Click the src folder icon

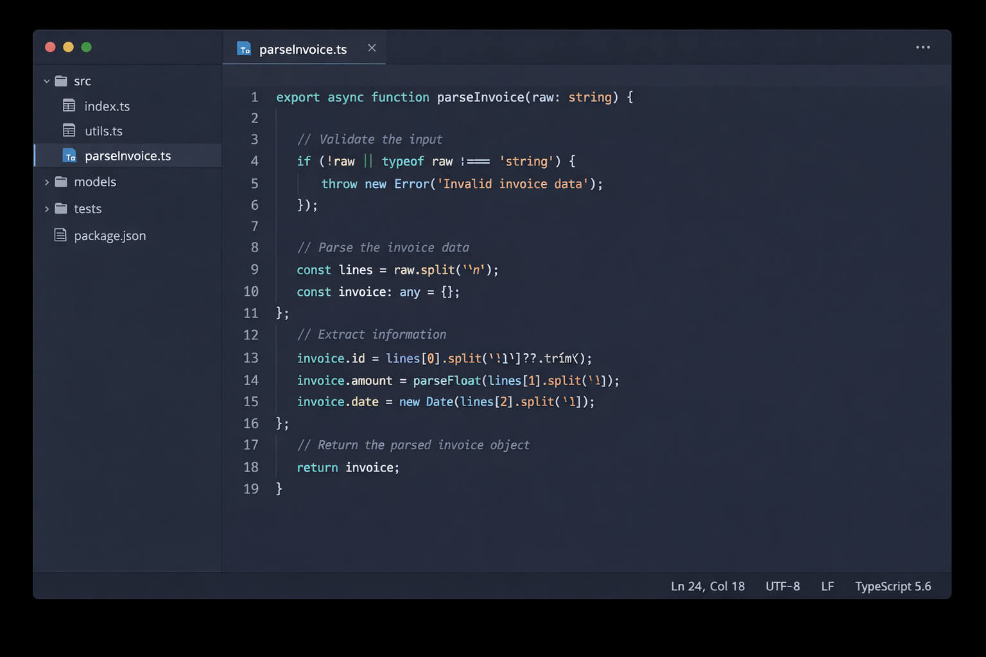click(x=61, y=81)
